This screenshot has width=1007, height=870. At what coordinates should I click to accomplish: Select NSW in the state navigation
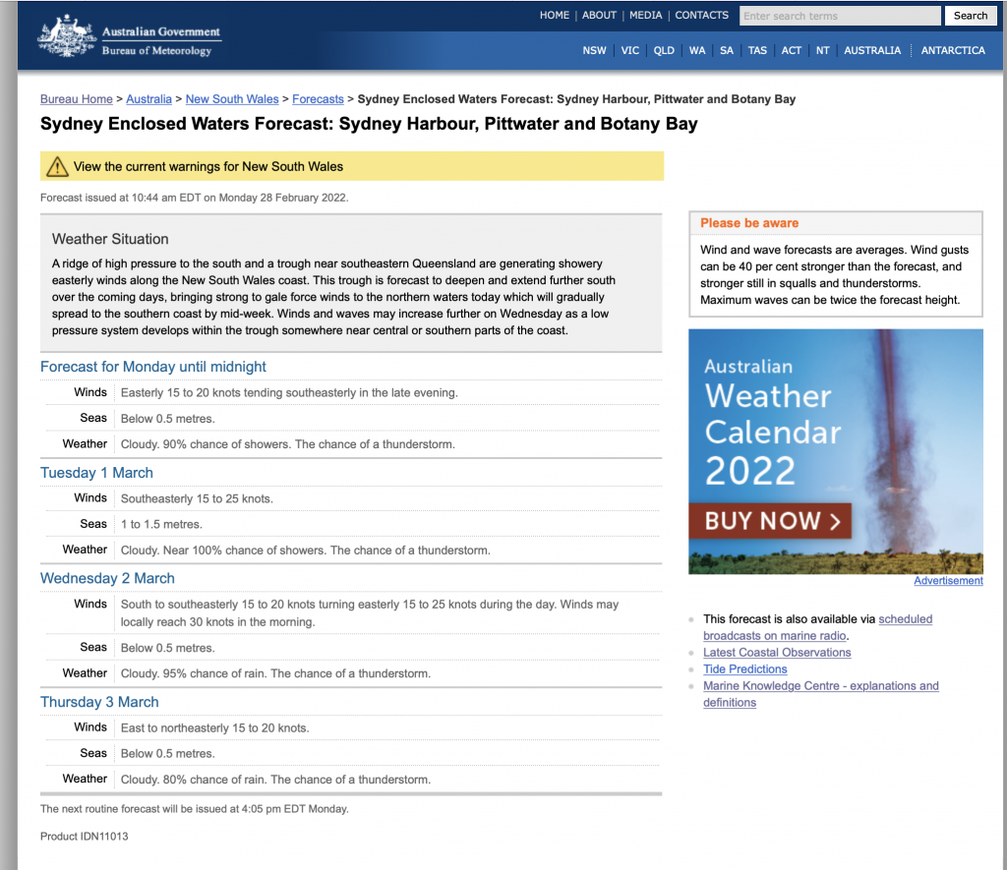point(594,50)
